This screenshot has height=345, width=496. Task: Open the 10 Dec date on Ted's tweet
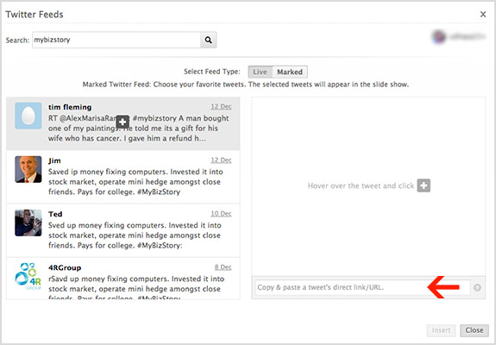click(221, 214)
